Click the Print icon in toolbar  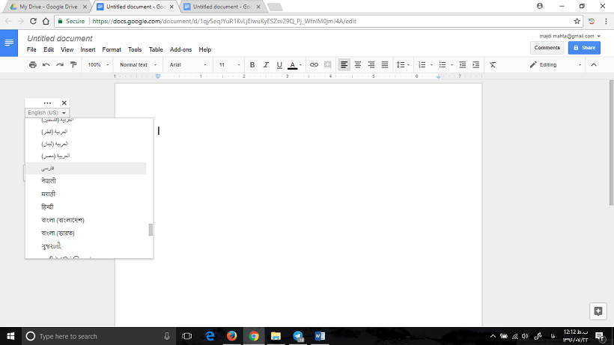tap(32, 65)
